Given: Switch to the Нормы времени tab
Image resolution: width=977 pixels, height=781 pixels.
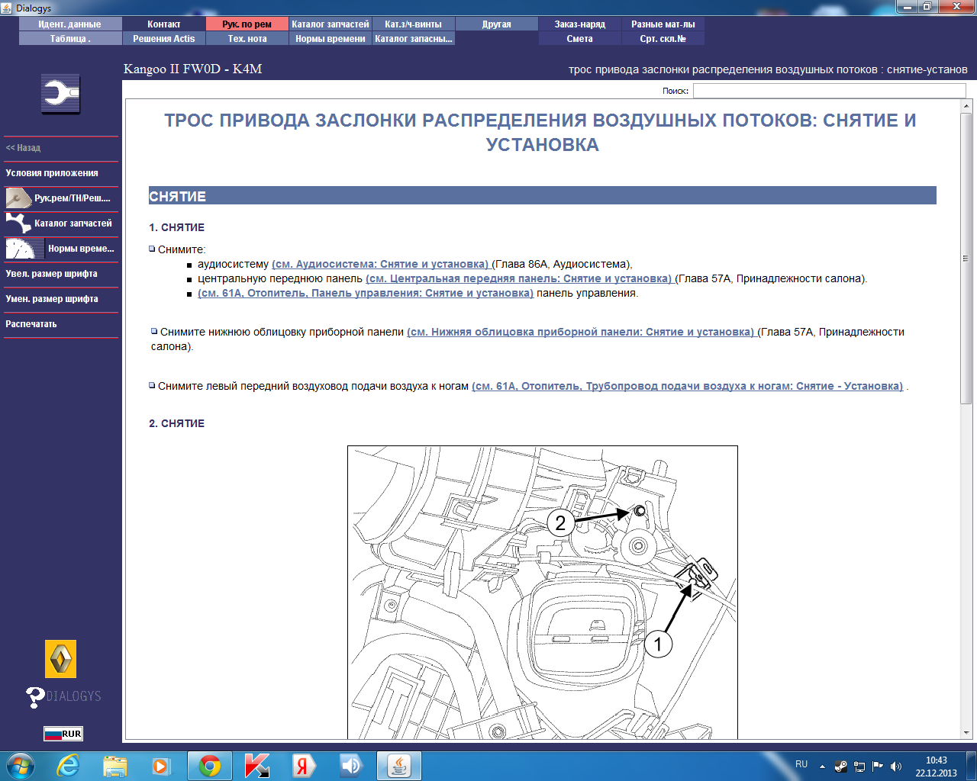Looking at the screenshot, I should (x=331, y=39).
